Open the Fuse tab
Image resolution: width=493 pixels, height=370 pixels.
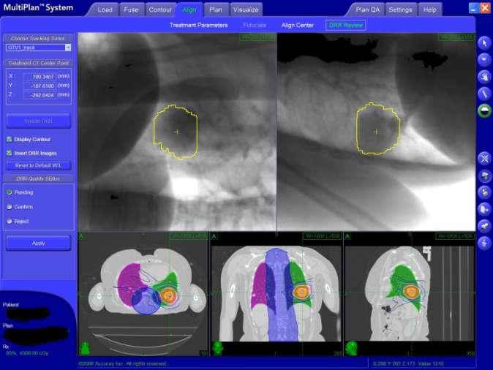point(131,10)
